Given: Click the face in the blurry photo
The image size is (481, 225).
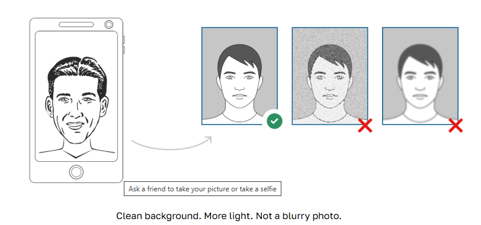Looking at the screenshot, I should click(420, 87).
